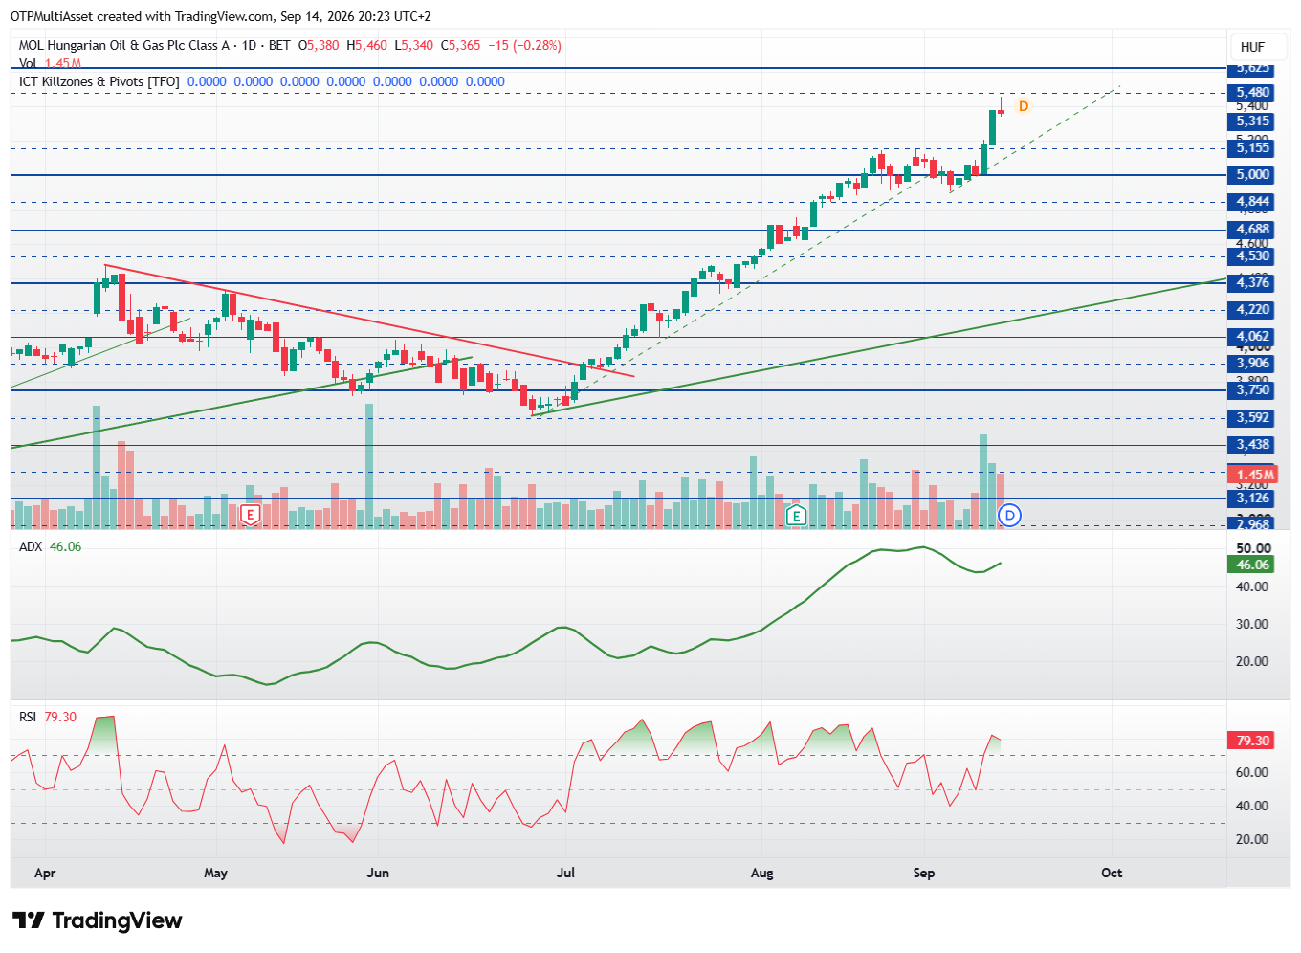Click the 3,906 price level label
This screenshot has height=953, width=1301.
coord(1252,363)
